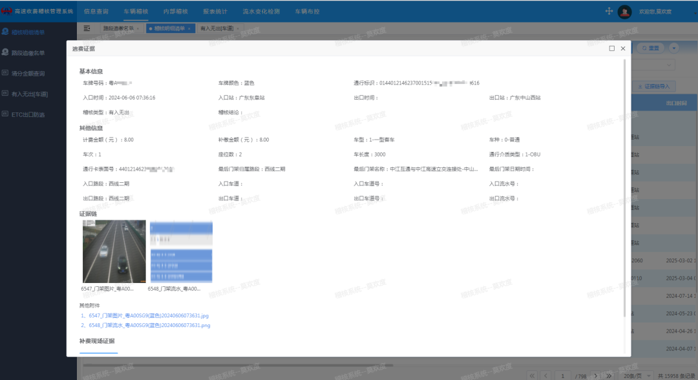Expand the arrow next to 重置
698x380 pixels.
(x=673, y=48)
